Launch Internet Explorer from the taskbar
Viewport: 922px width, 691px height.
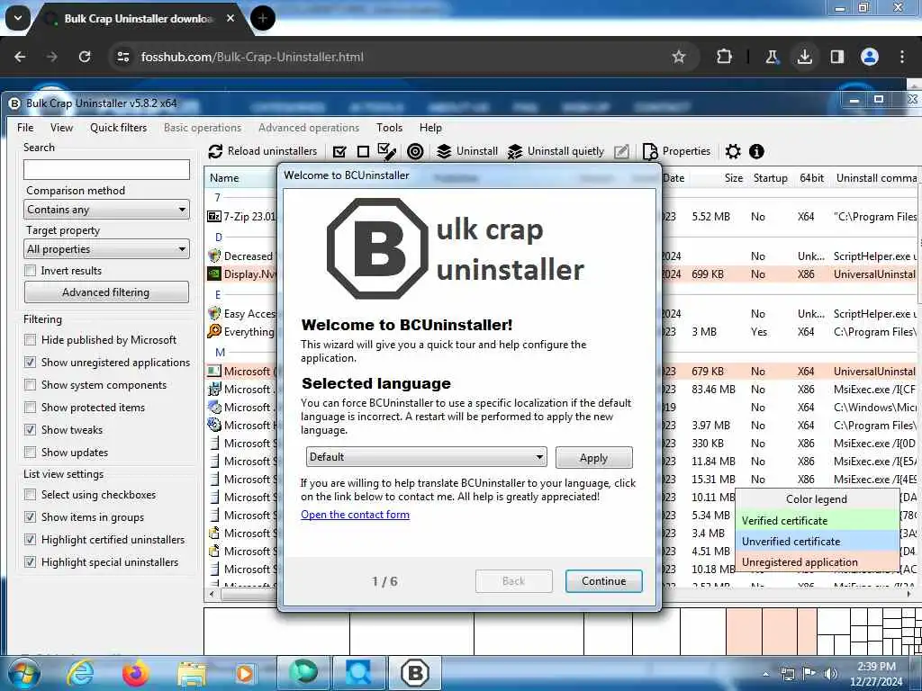click(80, 673)
